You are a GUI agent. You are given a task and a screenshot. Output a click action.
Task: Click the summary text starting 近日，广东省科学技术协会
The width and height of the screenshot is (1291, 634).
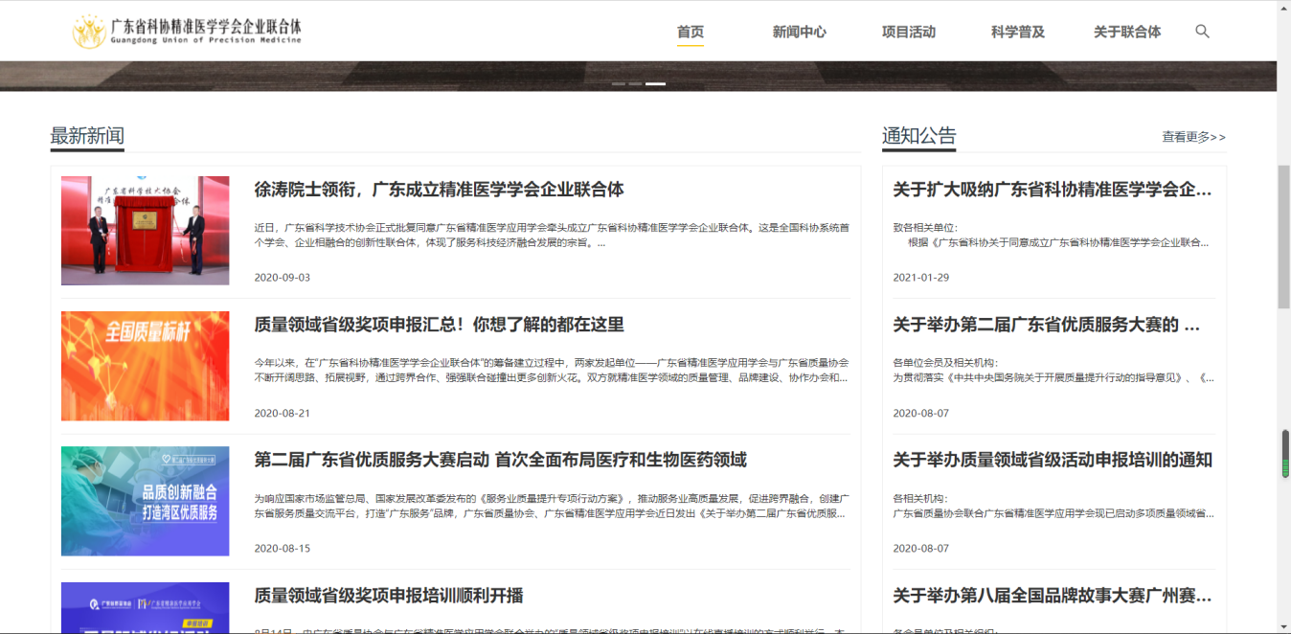(551, 236)
